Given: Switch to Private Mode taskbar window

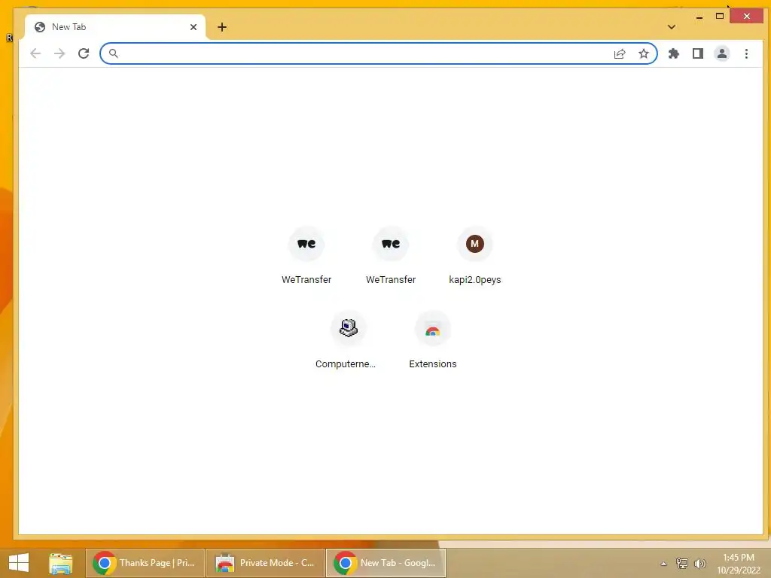Looking at the screenshot, I should click(x=266, y=563).
